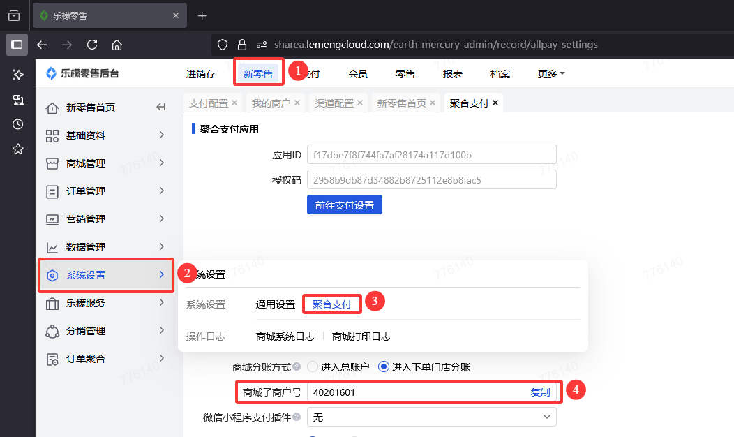Open 商城打印日志 link
The width and height of the screenshot is (734, 437).
(361, 336)
